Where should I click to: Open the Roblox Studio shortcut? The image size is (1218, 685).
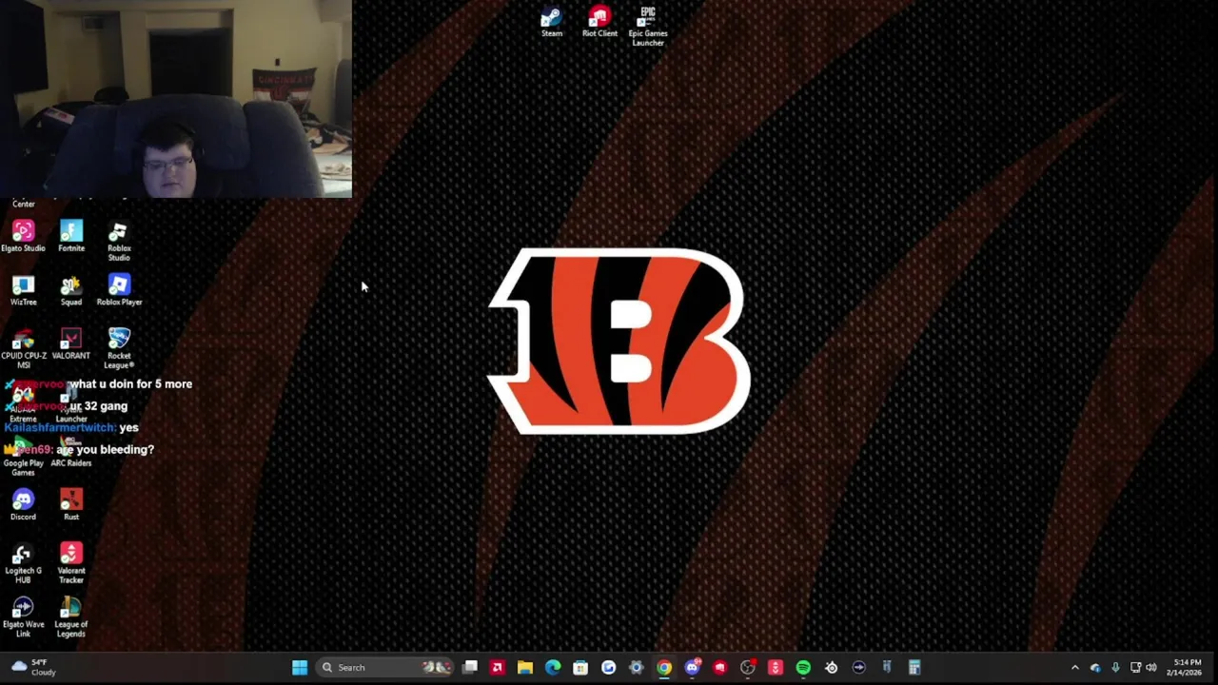119,241
